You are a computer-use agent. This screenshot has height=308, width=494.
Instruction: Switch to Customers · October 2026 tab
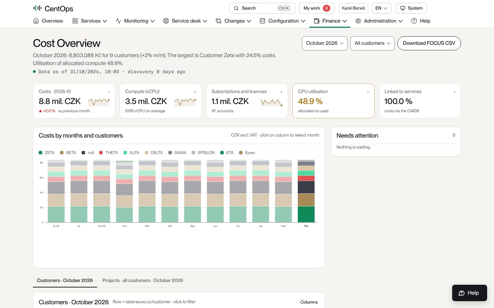point(65,280)
